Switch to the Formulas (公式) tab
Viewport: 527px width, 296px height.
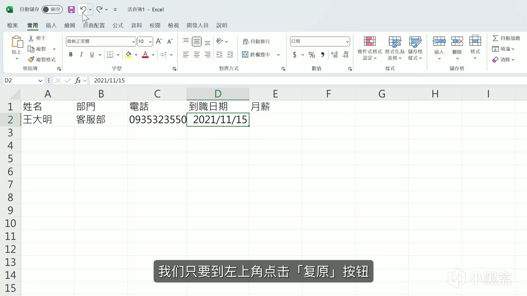118,25
